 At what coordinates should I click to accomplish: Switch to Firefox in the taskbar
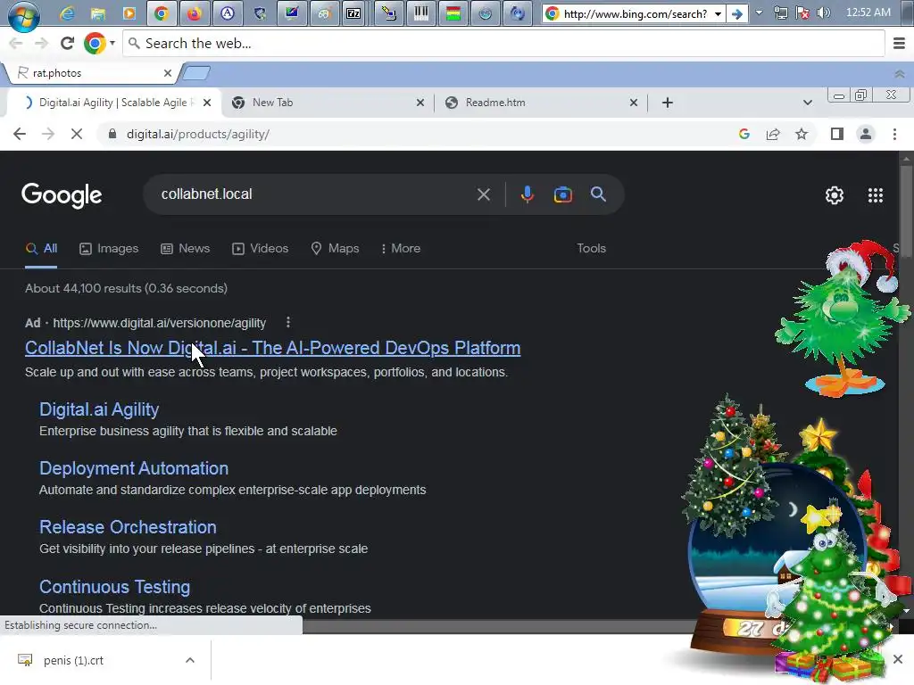pyautogui.click(x=194, y=13)
